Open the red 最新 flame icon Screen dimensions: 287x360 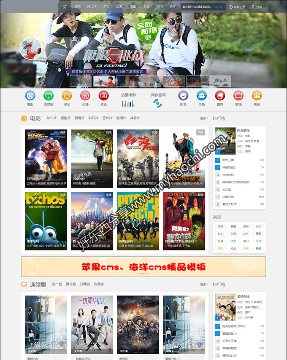(x=220, y=96)
